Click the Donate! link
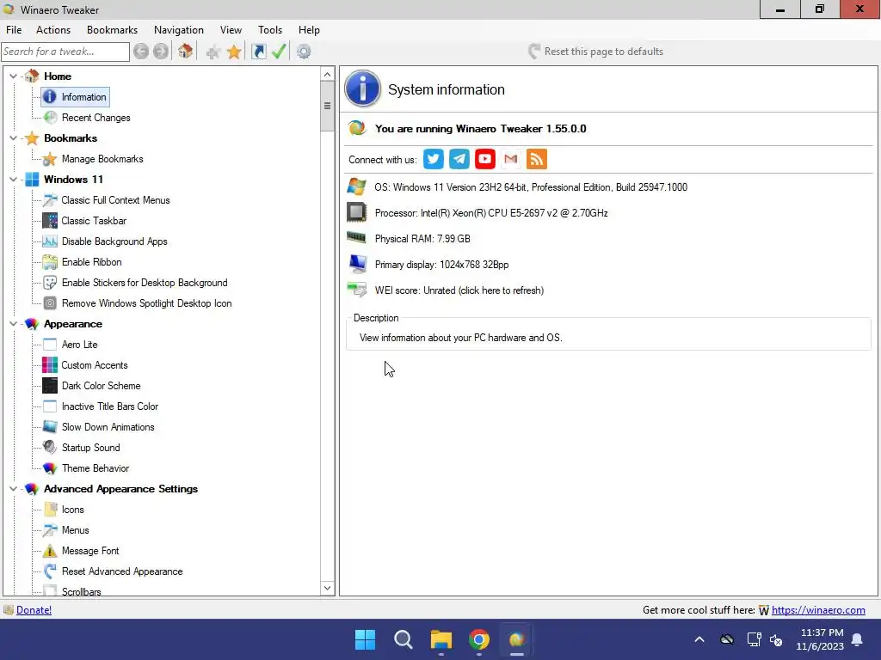Image resolution: width=881 pixels, height=660 pixels. [34, 610]
